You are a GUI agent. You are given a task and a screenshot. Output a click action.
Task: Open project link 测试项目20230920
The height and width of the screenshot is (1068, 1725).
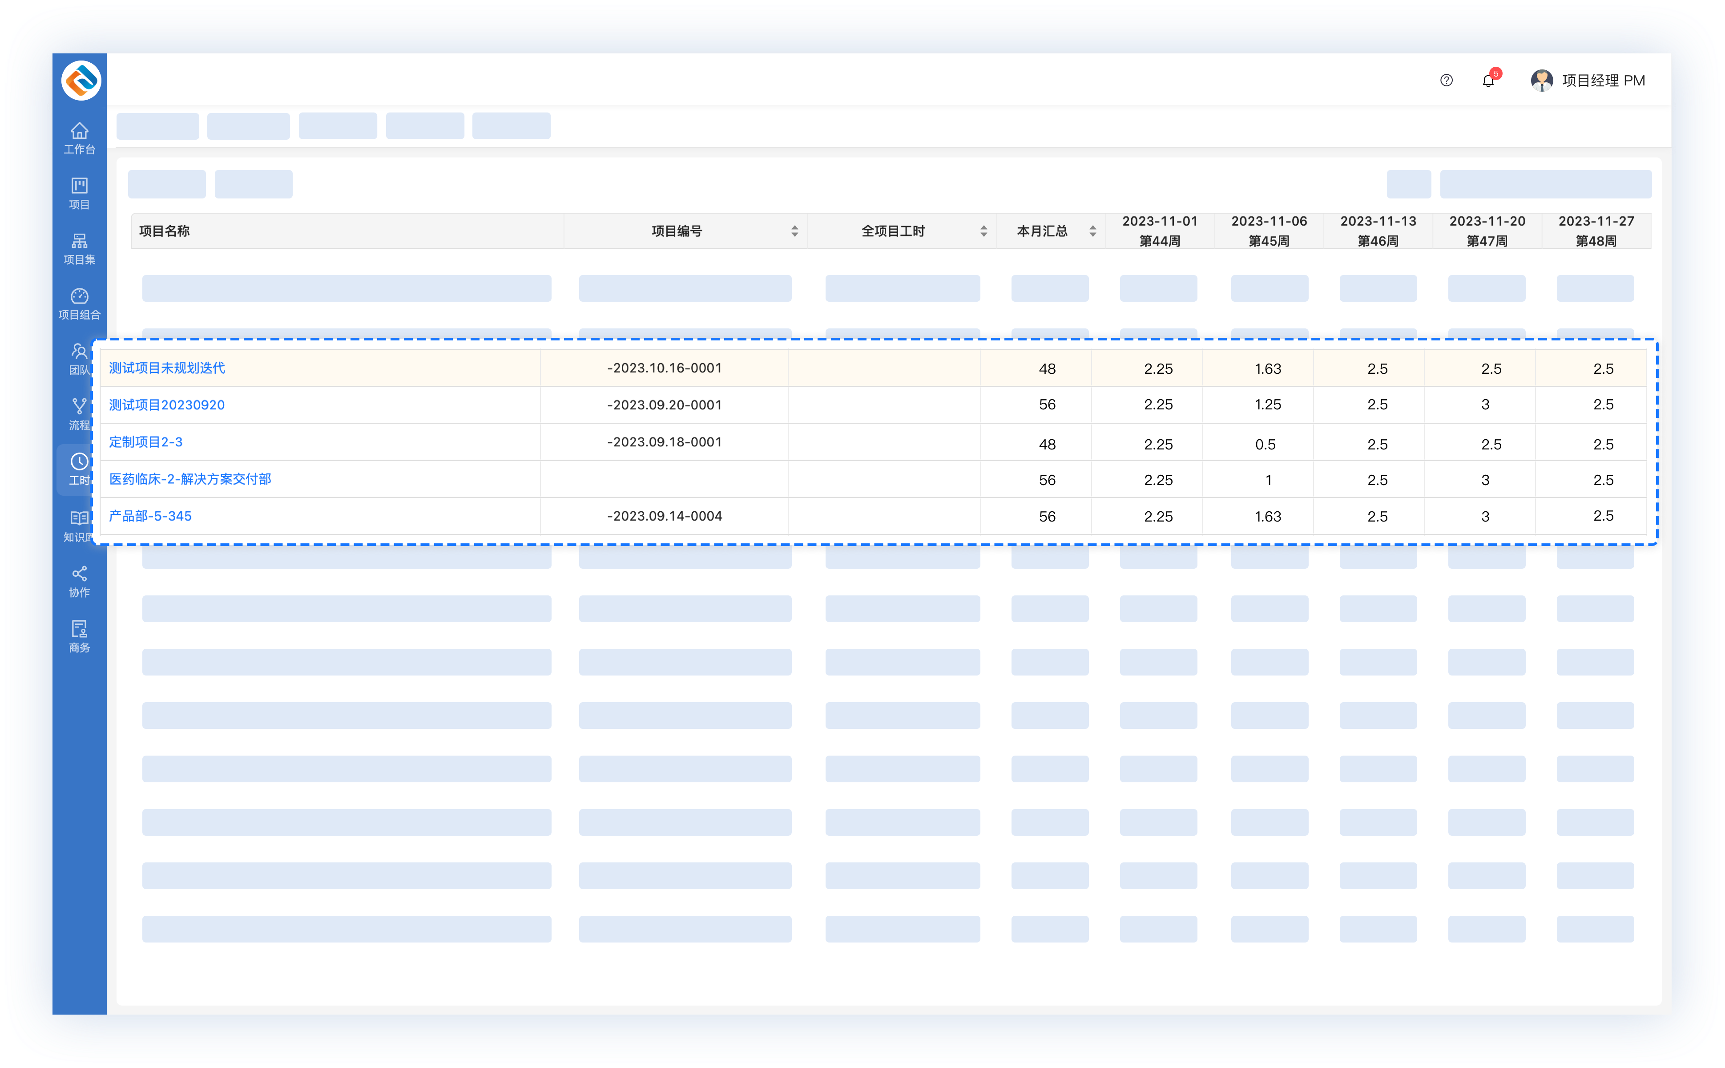[x=167, y=405]
